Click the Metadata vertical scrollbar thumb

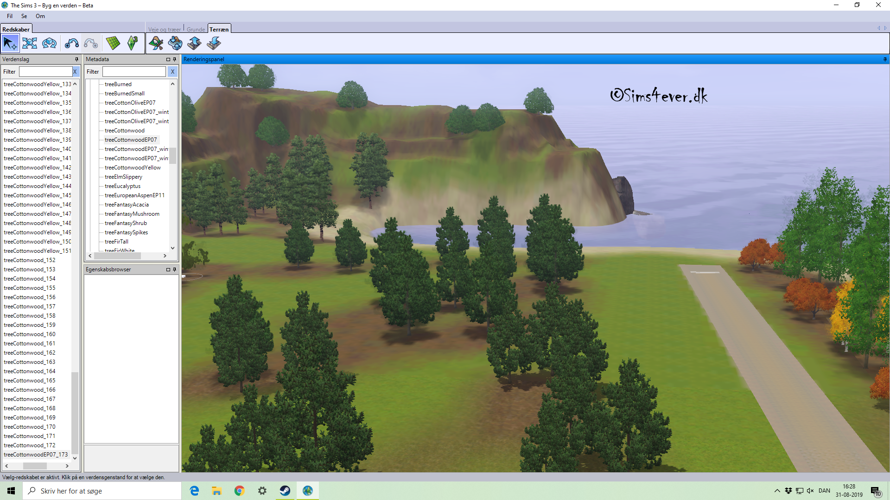point(172,156)
